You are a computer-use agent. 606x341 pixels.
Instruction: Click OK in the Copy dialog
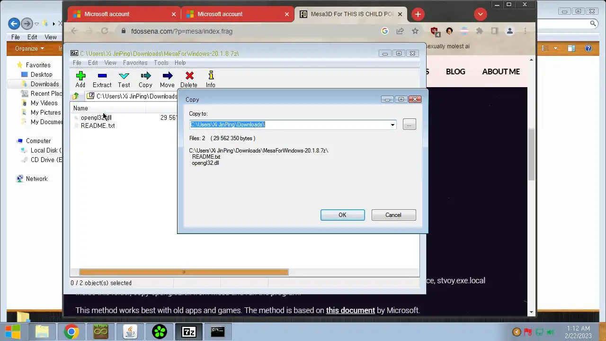tap(342, 215)
